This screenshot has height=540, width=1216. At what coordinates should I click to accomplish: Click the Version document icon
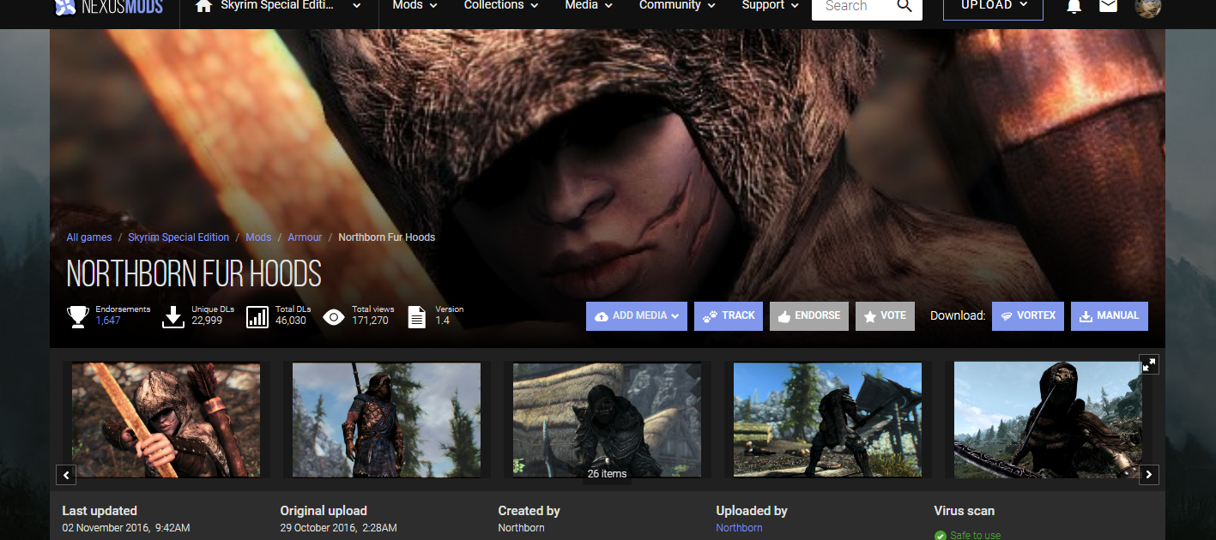tap(416, 317)
